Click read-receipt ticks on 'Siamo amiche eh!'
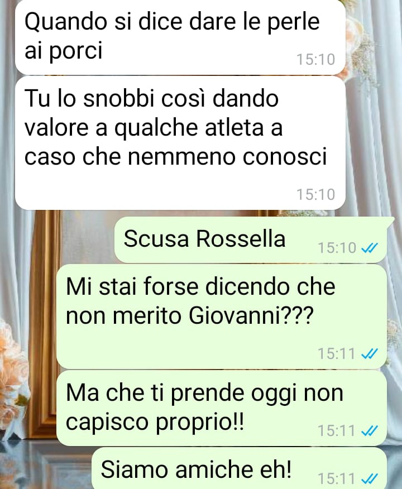Screen dimensions: 402x489 point(369,478)
